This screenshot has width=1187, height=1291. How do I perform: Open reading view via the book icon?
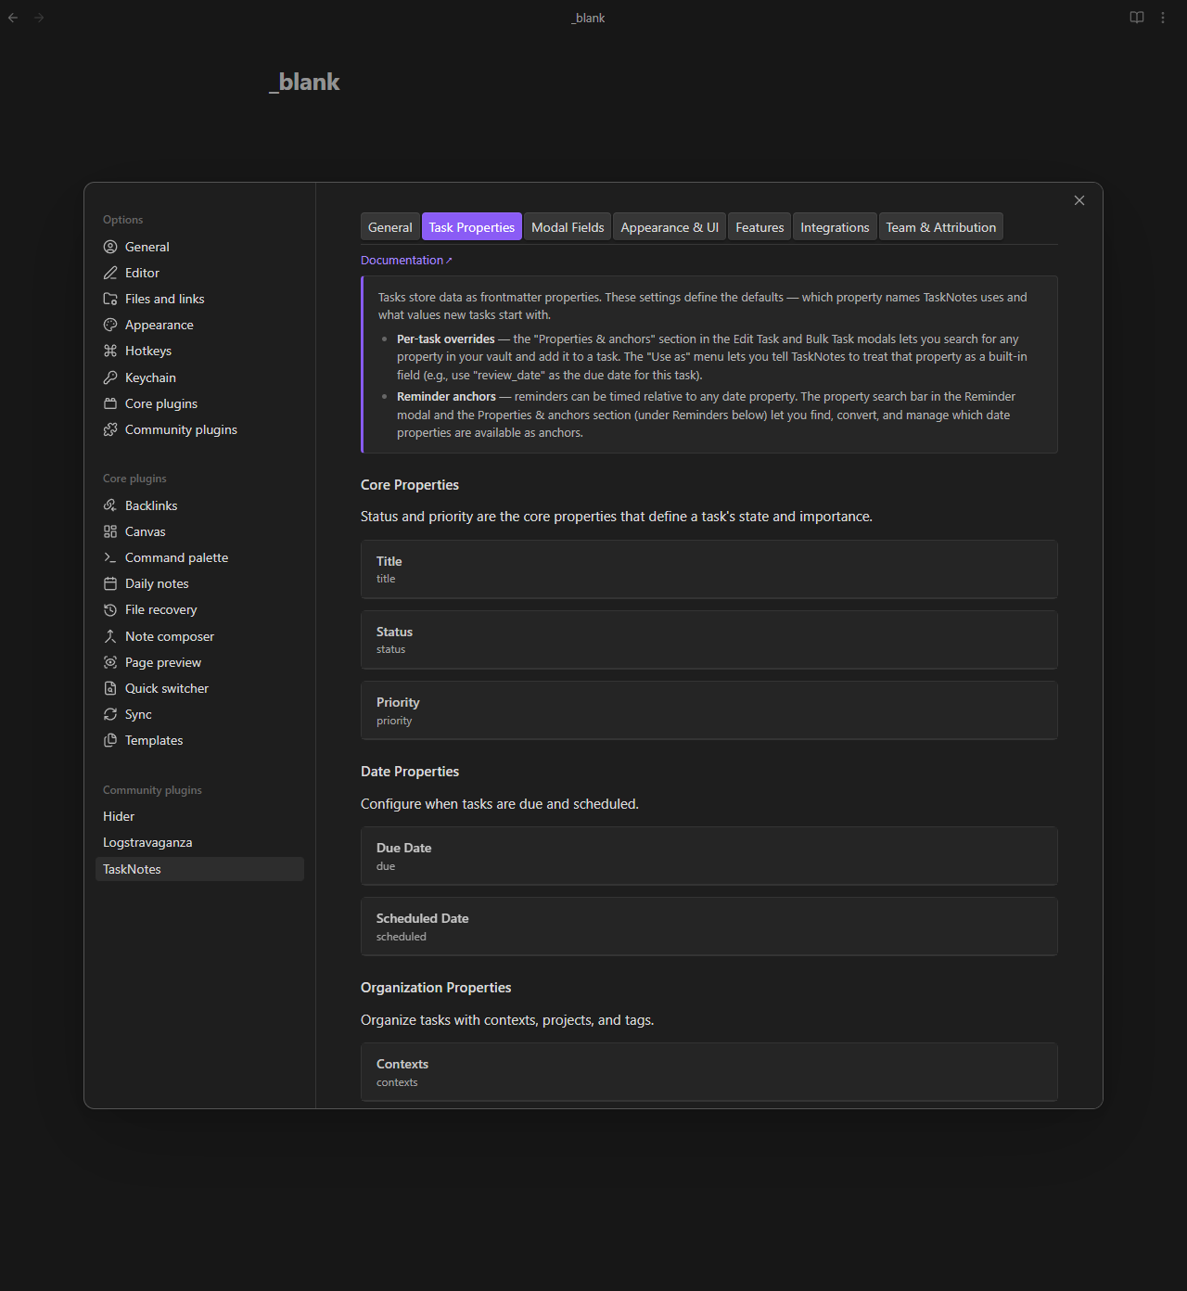[1137, 17]
